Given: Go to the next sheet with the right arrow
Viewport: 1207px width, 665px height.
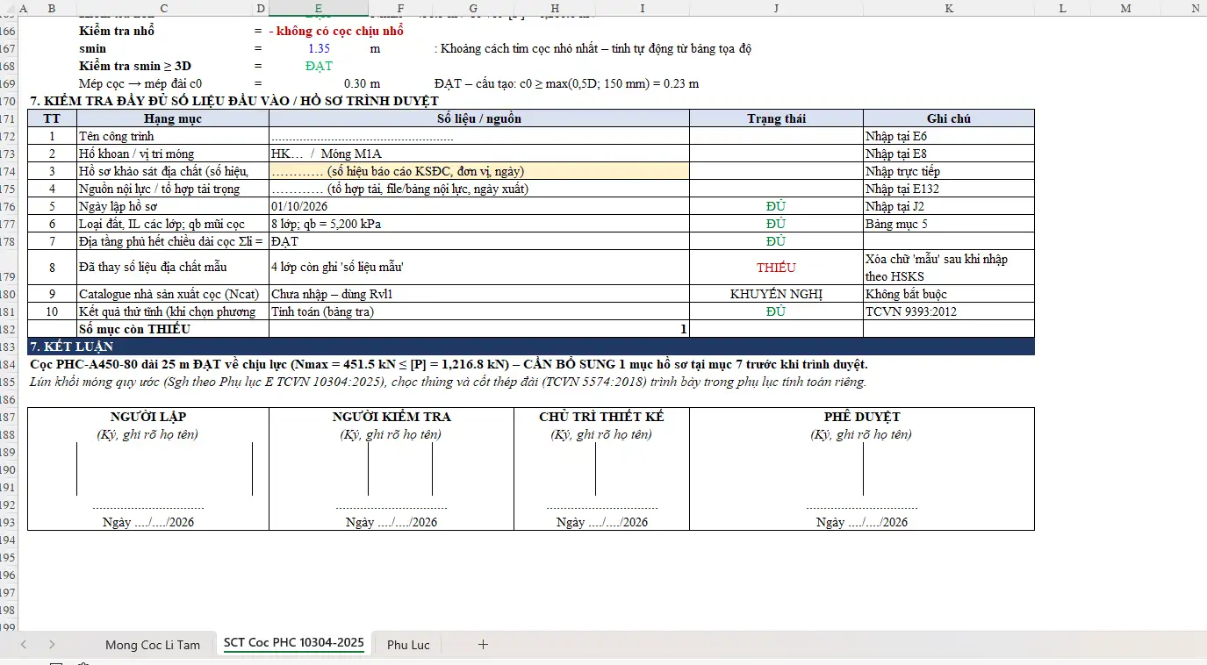Looking at the screenshot, I should 53,644.
